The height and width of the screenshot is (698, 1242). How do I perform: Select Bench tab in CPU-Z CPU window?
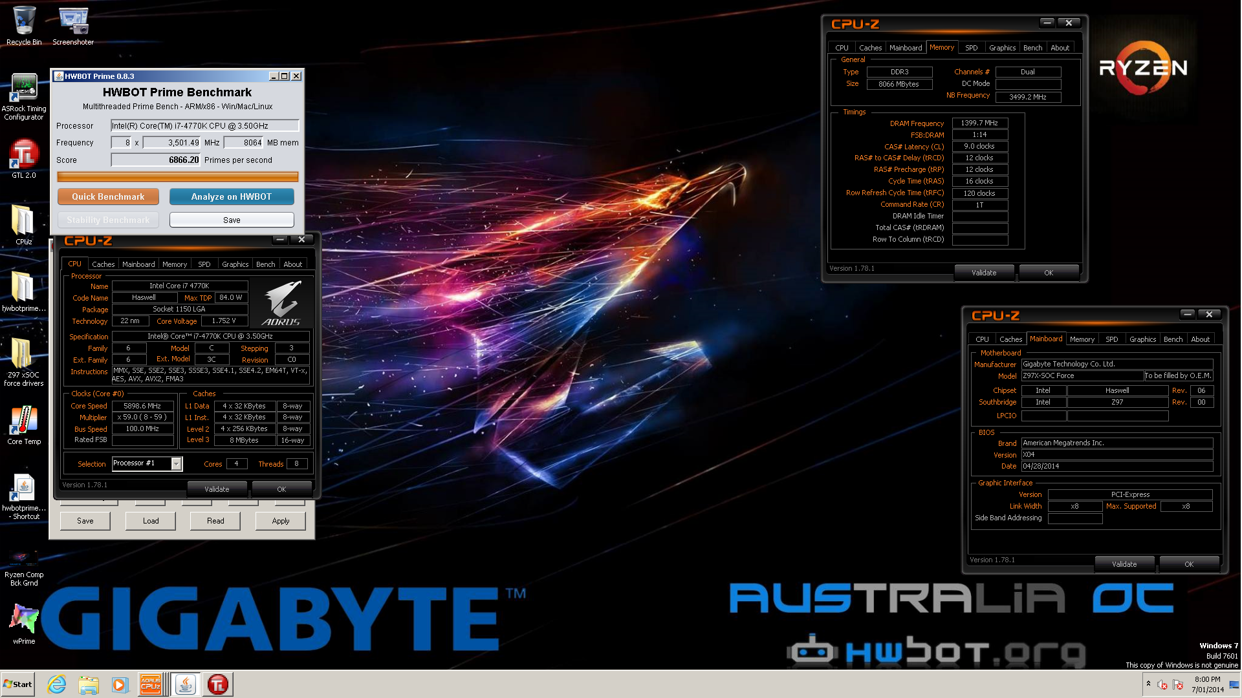tap(266, 264)
